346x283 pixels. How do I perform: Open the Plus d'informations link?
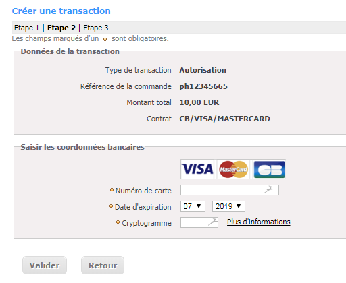pyautogui.click(x=259, y=222)
